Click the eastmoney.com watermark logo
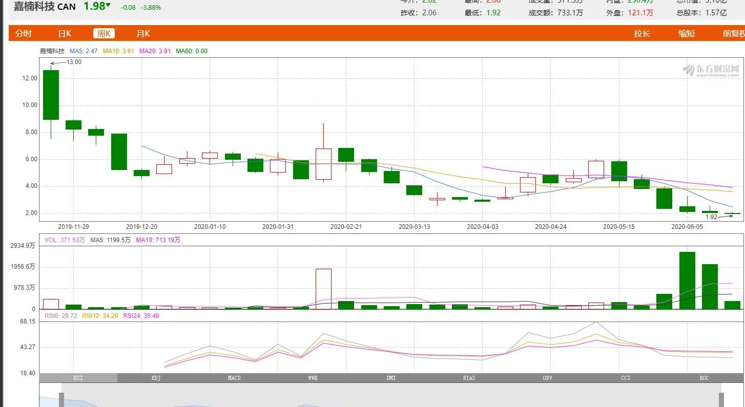The image size is (745, 407). pyautogui.click(x=711, y=71)
